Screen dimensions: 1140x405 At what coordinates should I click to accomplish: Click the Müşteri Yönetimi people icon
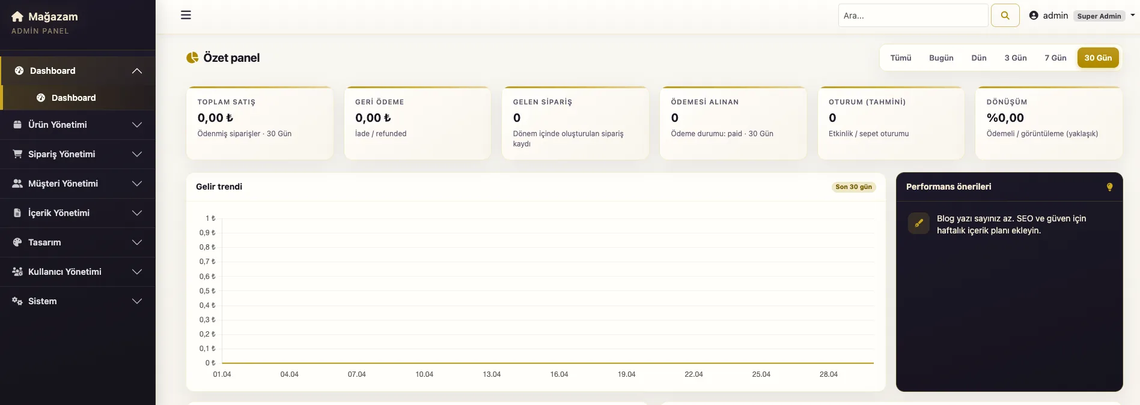click(17, 184)
